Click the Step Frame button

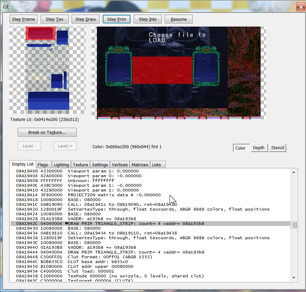pos(24,19)
